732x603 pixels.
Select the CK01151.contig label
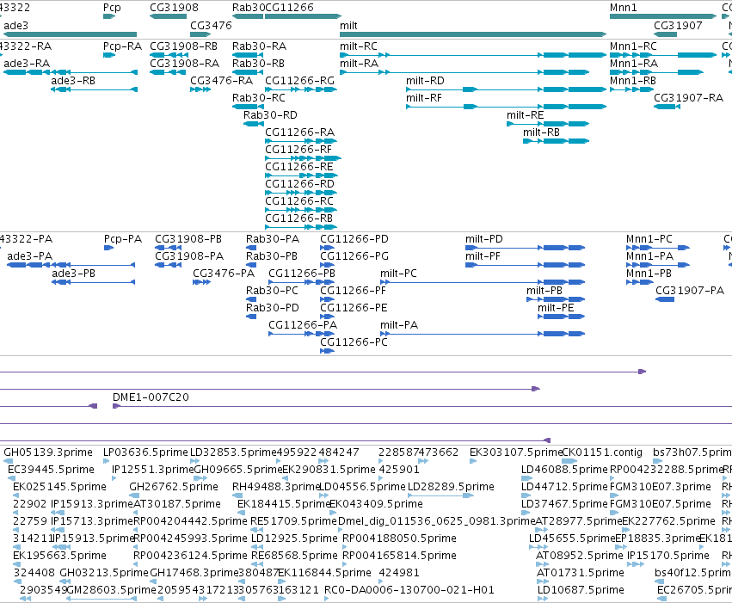point(602,452)
